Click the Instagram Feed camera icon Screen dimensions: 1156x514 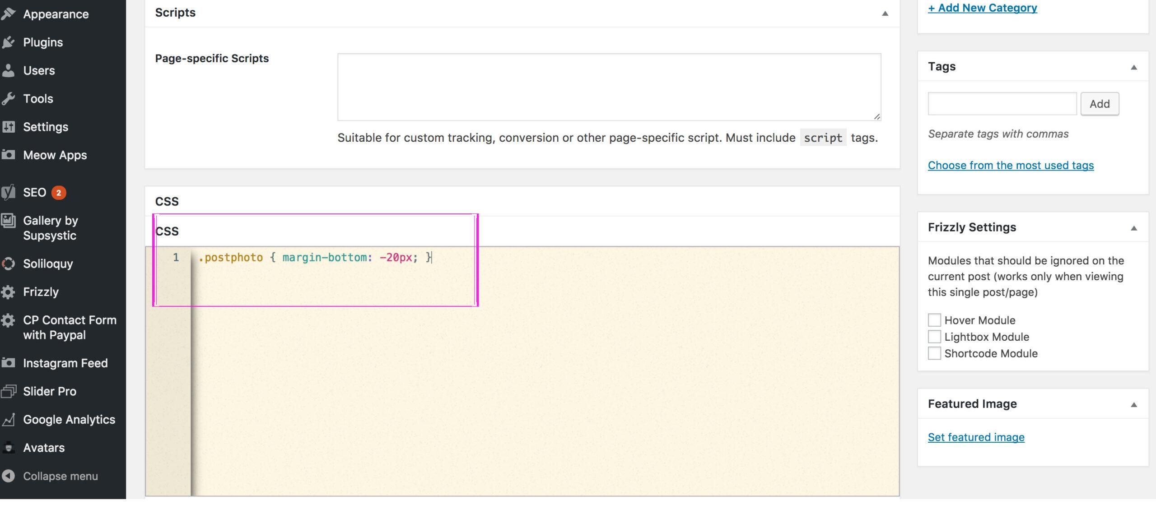click(8, 363)
